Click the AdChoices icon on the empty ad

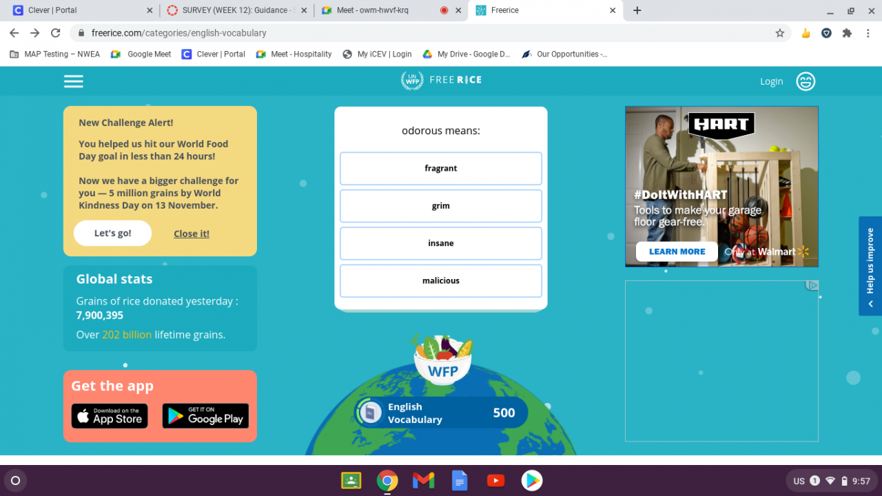[812, 285]
